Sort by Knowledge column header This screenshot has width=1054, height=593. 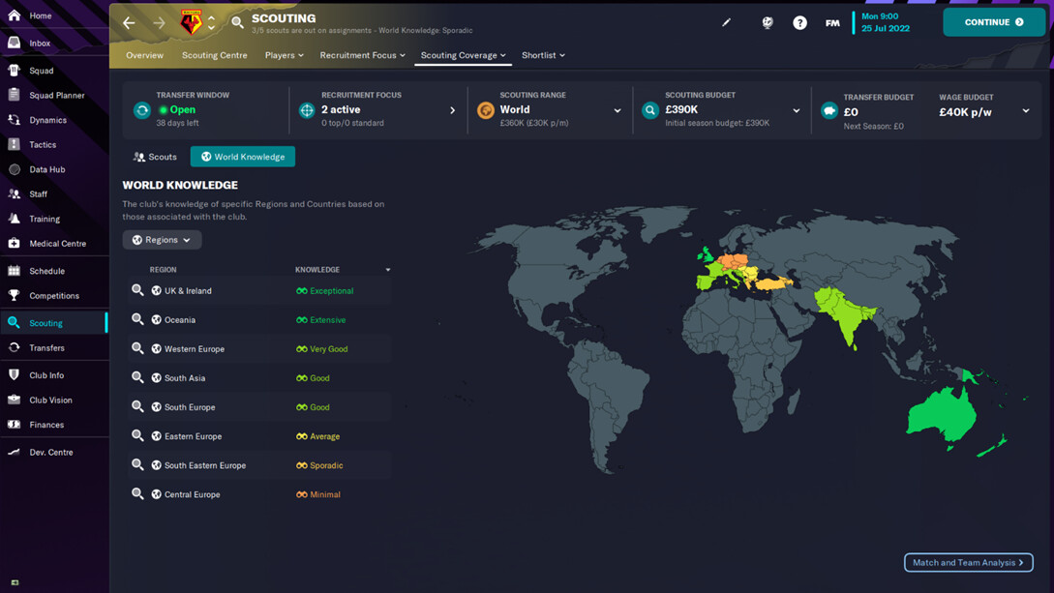click(x=317, y=269)
